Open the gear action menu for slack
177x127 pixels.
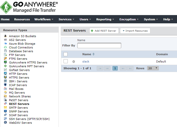click(74, 61)
